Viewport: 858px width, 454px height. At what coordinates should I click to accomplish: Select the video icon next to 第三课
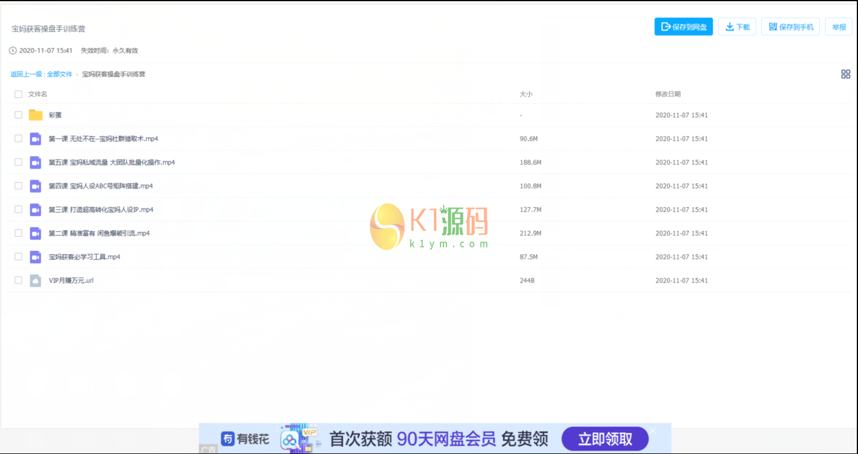[x=36, y=210]
